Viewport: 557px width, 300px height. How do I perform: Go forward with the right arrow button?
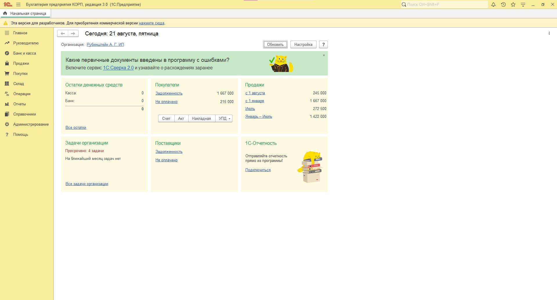pos(73,34)
